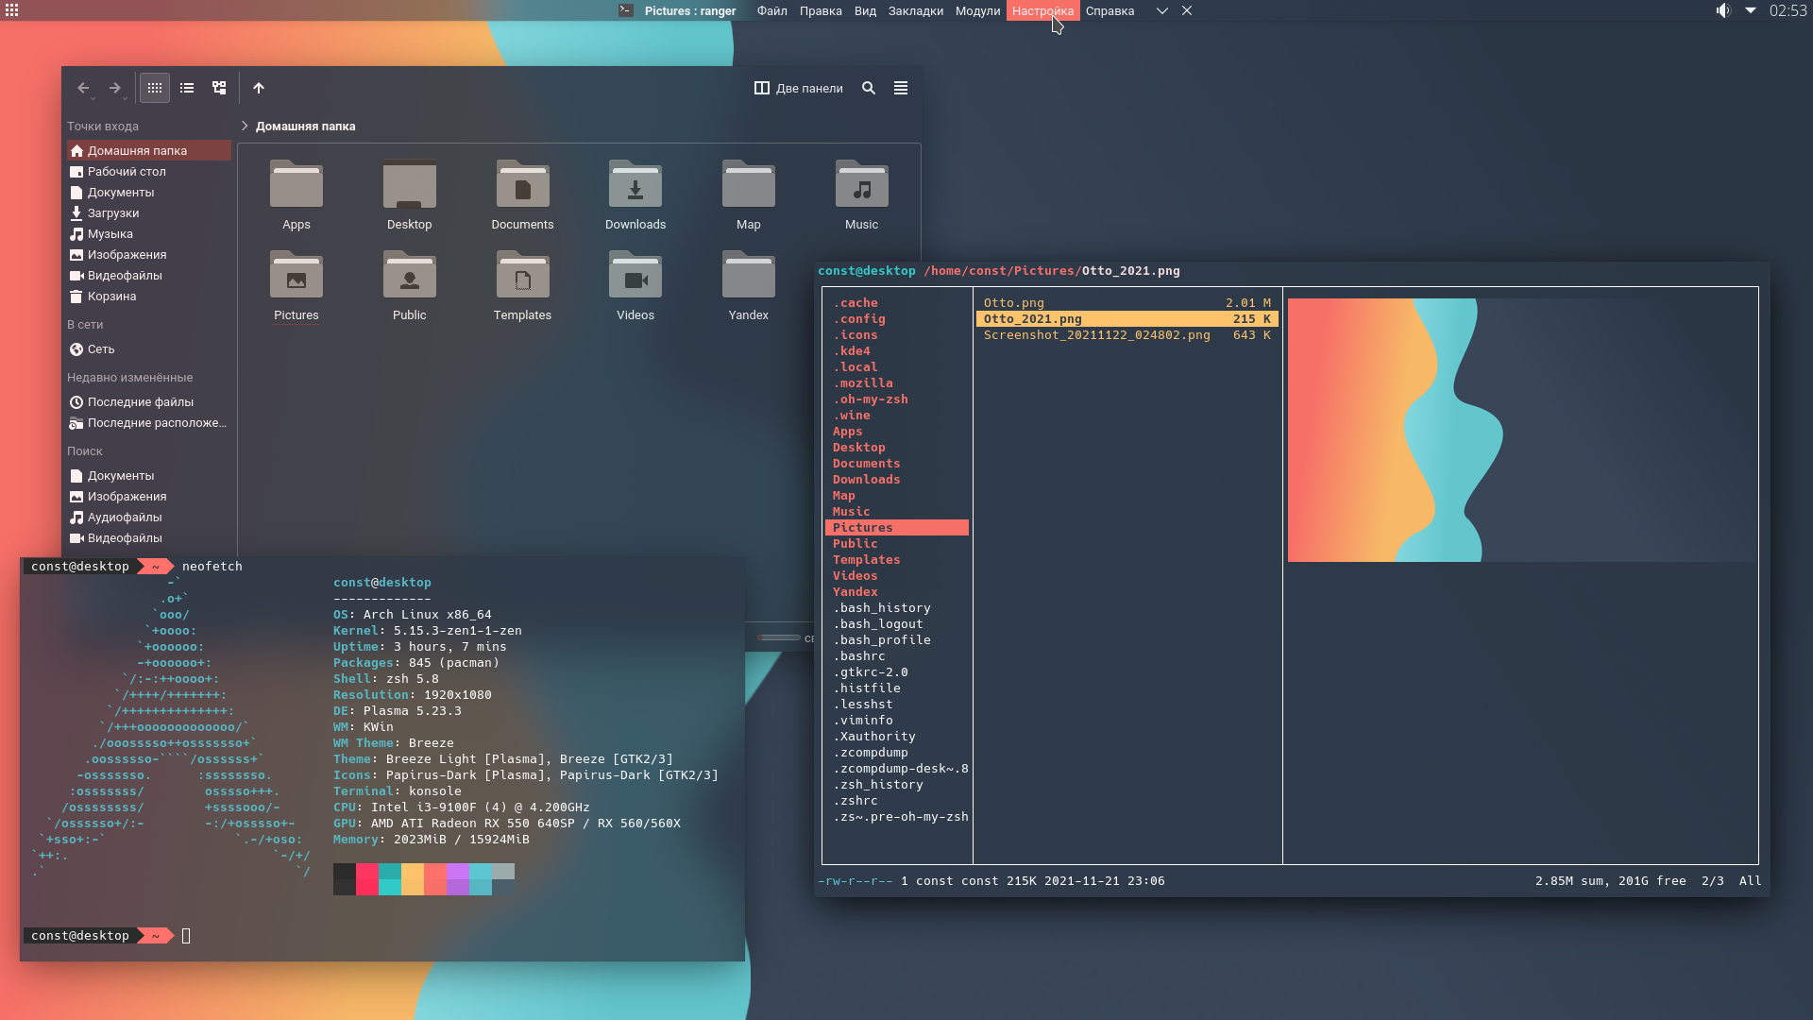This screenshot has height=1020, width=1813.
Task: Click Otto.png in ranger file list
Action: [x=1127, y=303]
